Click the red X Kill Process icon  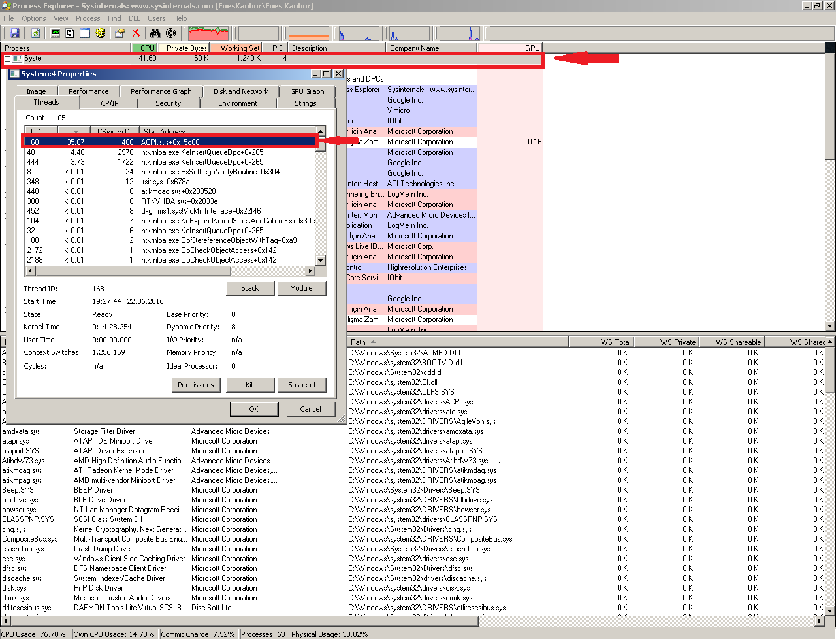[136, 33]
